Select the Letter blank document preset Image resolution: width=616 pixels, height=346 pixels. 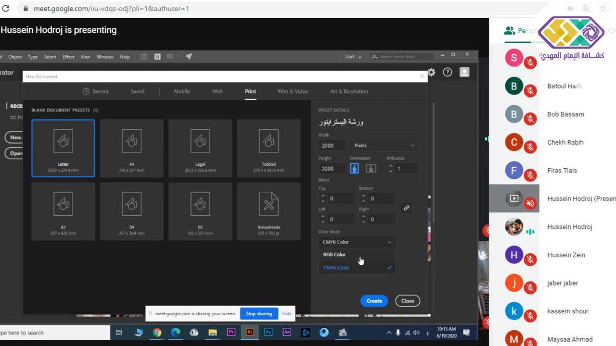[63, 148]
